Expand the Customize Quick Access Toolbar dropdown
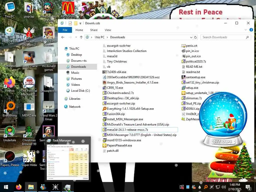The height and width of the screenshot is (192, 256). [x=80, y=23]
